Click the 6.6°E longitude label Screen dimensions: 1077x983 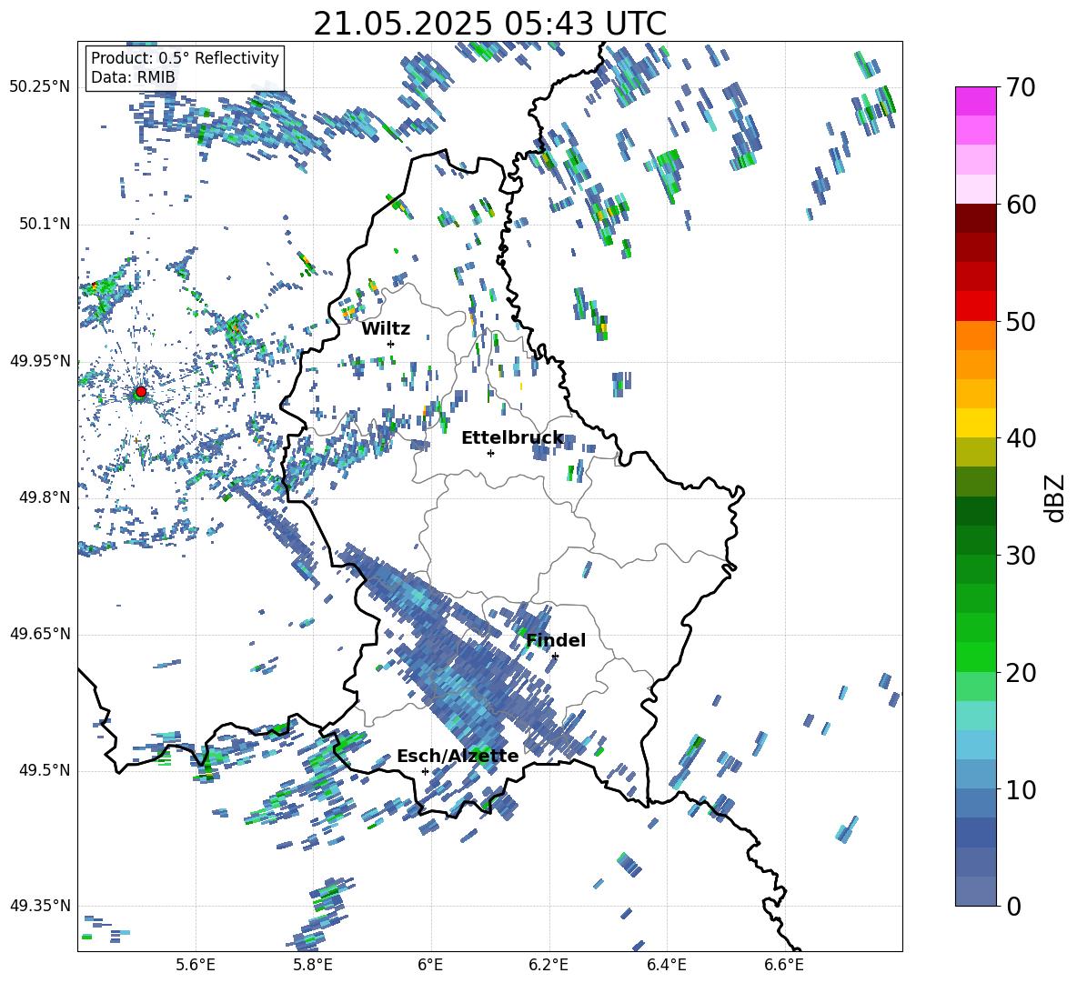(x=784, y=965)
